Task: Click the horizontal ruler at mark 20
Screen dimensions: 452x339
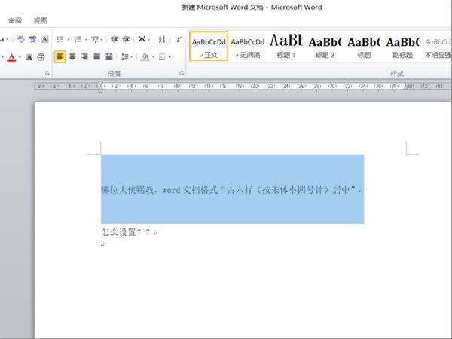Action: (255, 86)
